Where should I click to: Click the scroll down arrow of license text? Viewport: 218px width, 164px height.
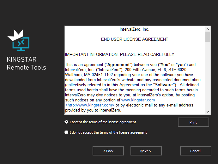208,112
